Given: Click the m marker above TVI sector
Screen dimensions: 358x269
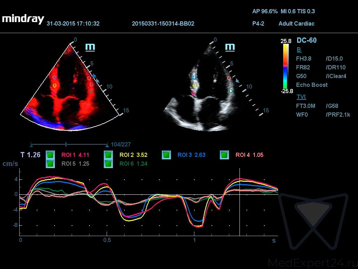Looking at the screenshot, I should [90, 47].
